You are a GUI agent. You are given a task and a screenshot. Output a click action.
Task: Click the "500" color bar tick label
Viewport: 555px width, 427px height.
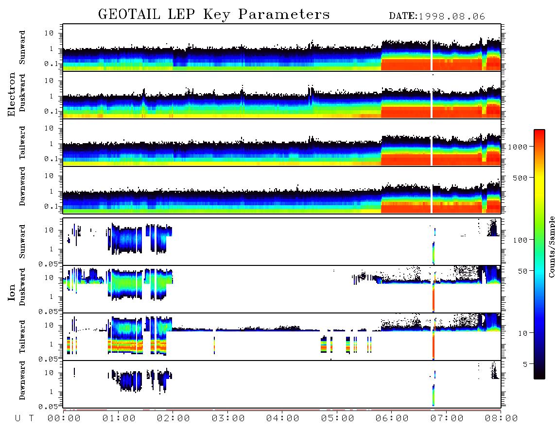click(520, 178)
